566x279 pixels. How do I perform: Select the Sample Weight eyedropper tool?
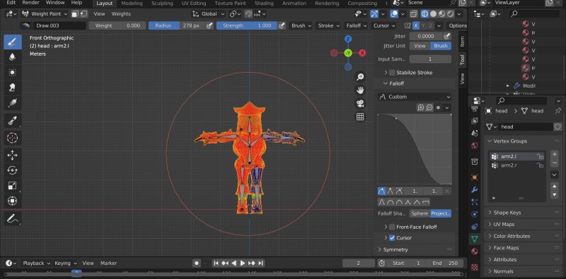[x=12, y=120]
